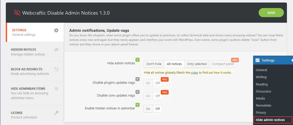Select the Only selected option

point(197,64)
